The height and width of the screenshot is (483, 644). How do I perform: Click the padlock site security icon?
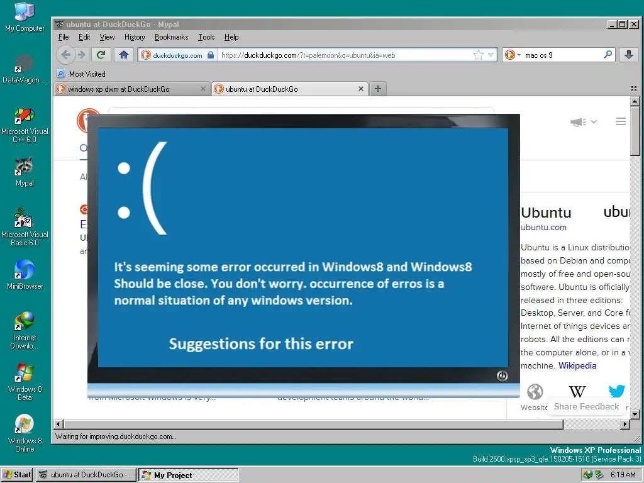coord(211,55)
